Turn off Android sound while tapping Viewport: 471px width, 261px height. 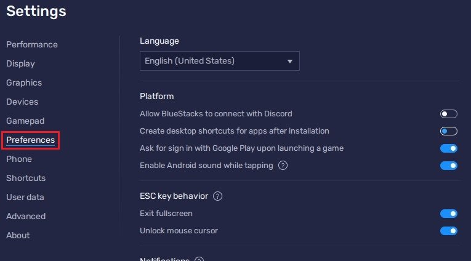(x=449, y=166)
